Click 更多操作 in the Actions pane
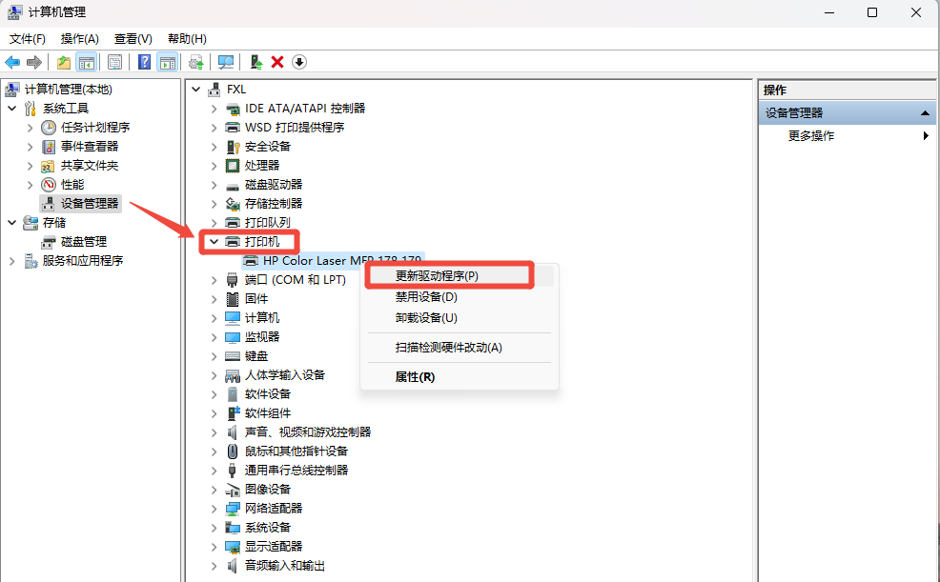 [810, 136]
